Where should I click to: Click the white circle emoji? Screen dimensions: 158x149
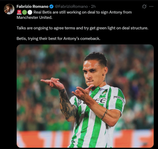point(30,12)
